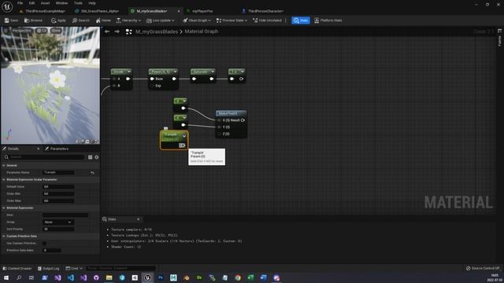Click the Home toolbar button

pos(103,20)
